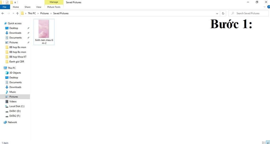Viewport: 270px width, 144px height.
Task: Click the 1 item status text
Action: tap(5, 143)
